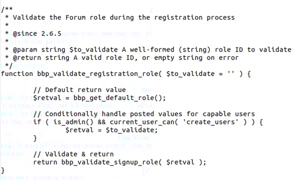The height and width of the screenshot is (180, 301).
Task: Click the closing brace of the function
Action: [3, 170]
